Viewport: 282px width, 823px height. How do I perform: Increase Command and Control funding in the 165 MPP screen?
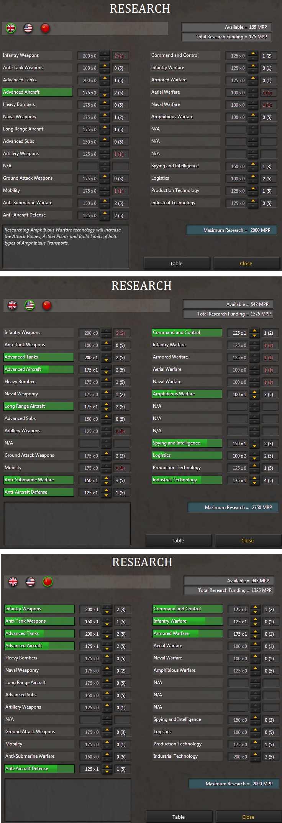coord(253,53)
